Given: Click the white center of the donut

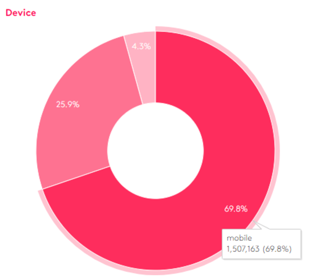Looking at the screenshot, I should [156, 151].
